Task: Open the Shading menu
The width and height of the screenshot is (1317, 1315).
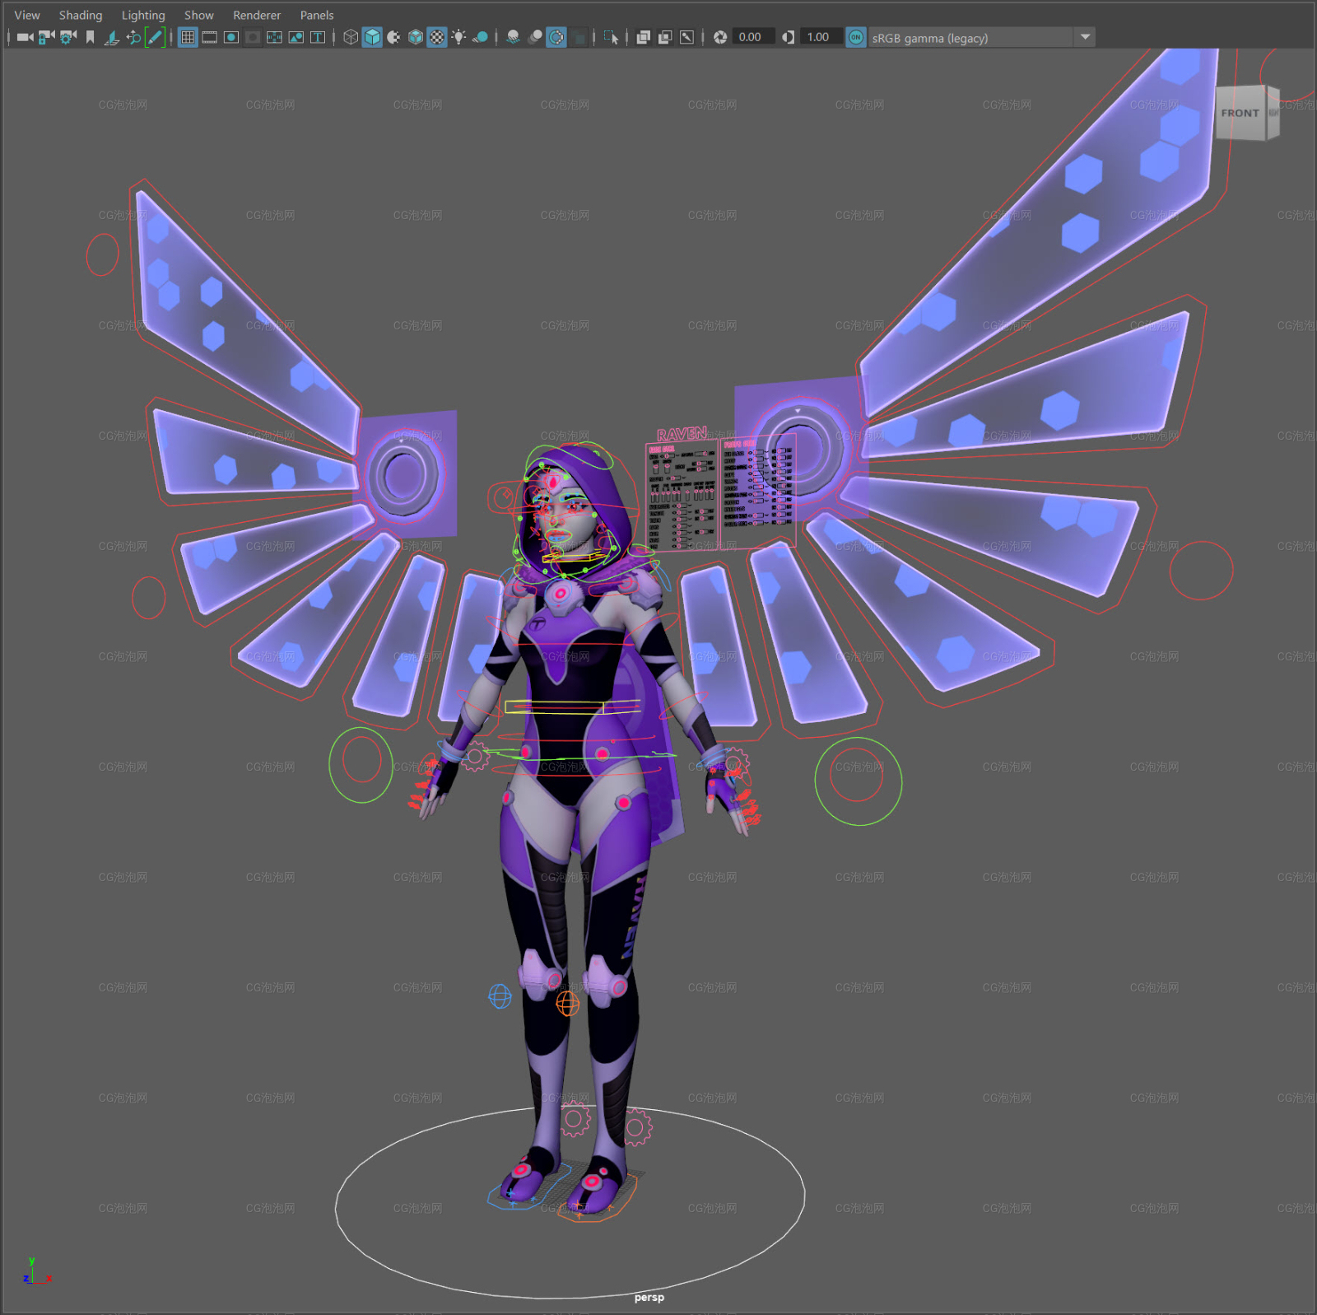Action: pos(81,15)
